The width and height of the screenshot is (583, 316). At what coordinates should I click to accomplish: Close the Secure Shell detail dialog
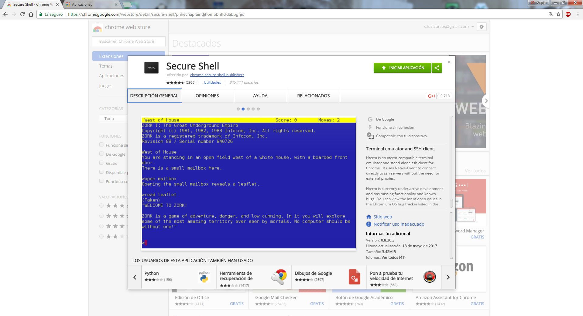click(x=449, y=62)
